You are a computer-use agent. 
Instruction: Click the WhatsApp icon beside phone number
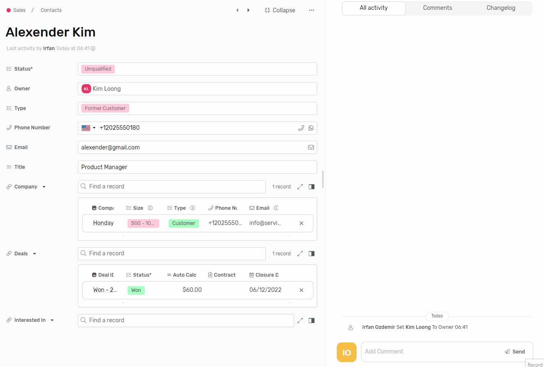pos(311,128)
